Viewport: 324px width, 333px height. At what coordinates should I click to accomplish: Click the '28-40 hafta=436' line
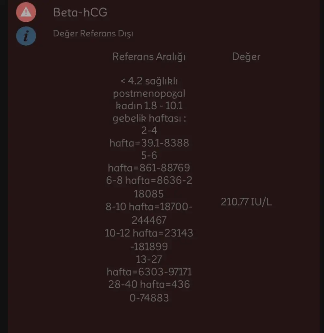(x=149, y=285)
